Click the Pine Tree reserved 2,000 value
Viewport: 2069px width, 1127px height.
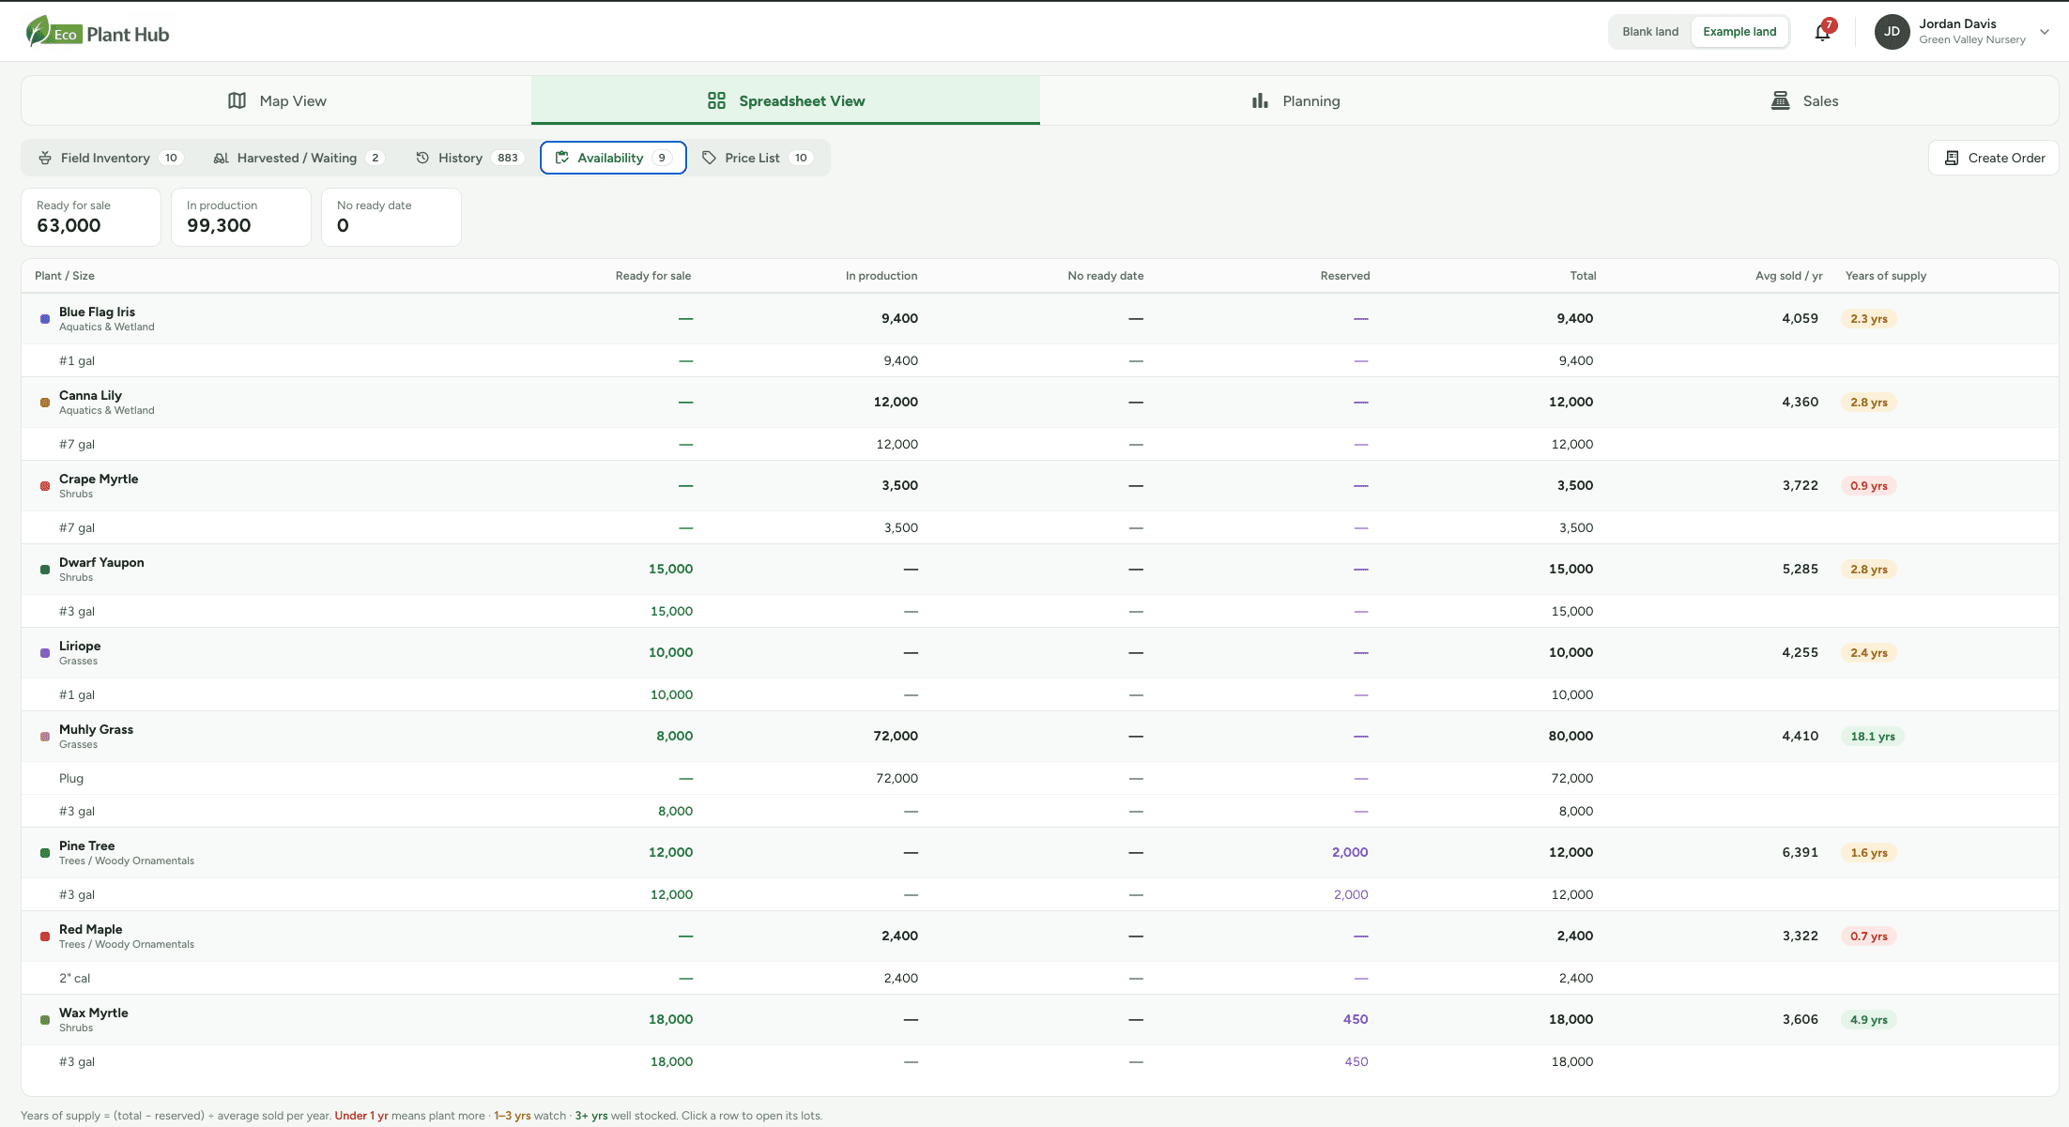(x=1350, y=853)
